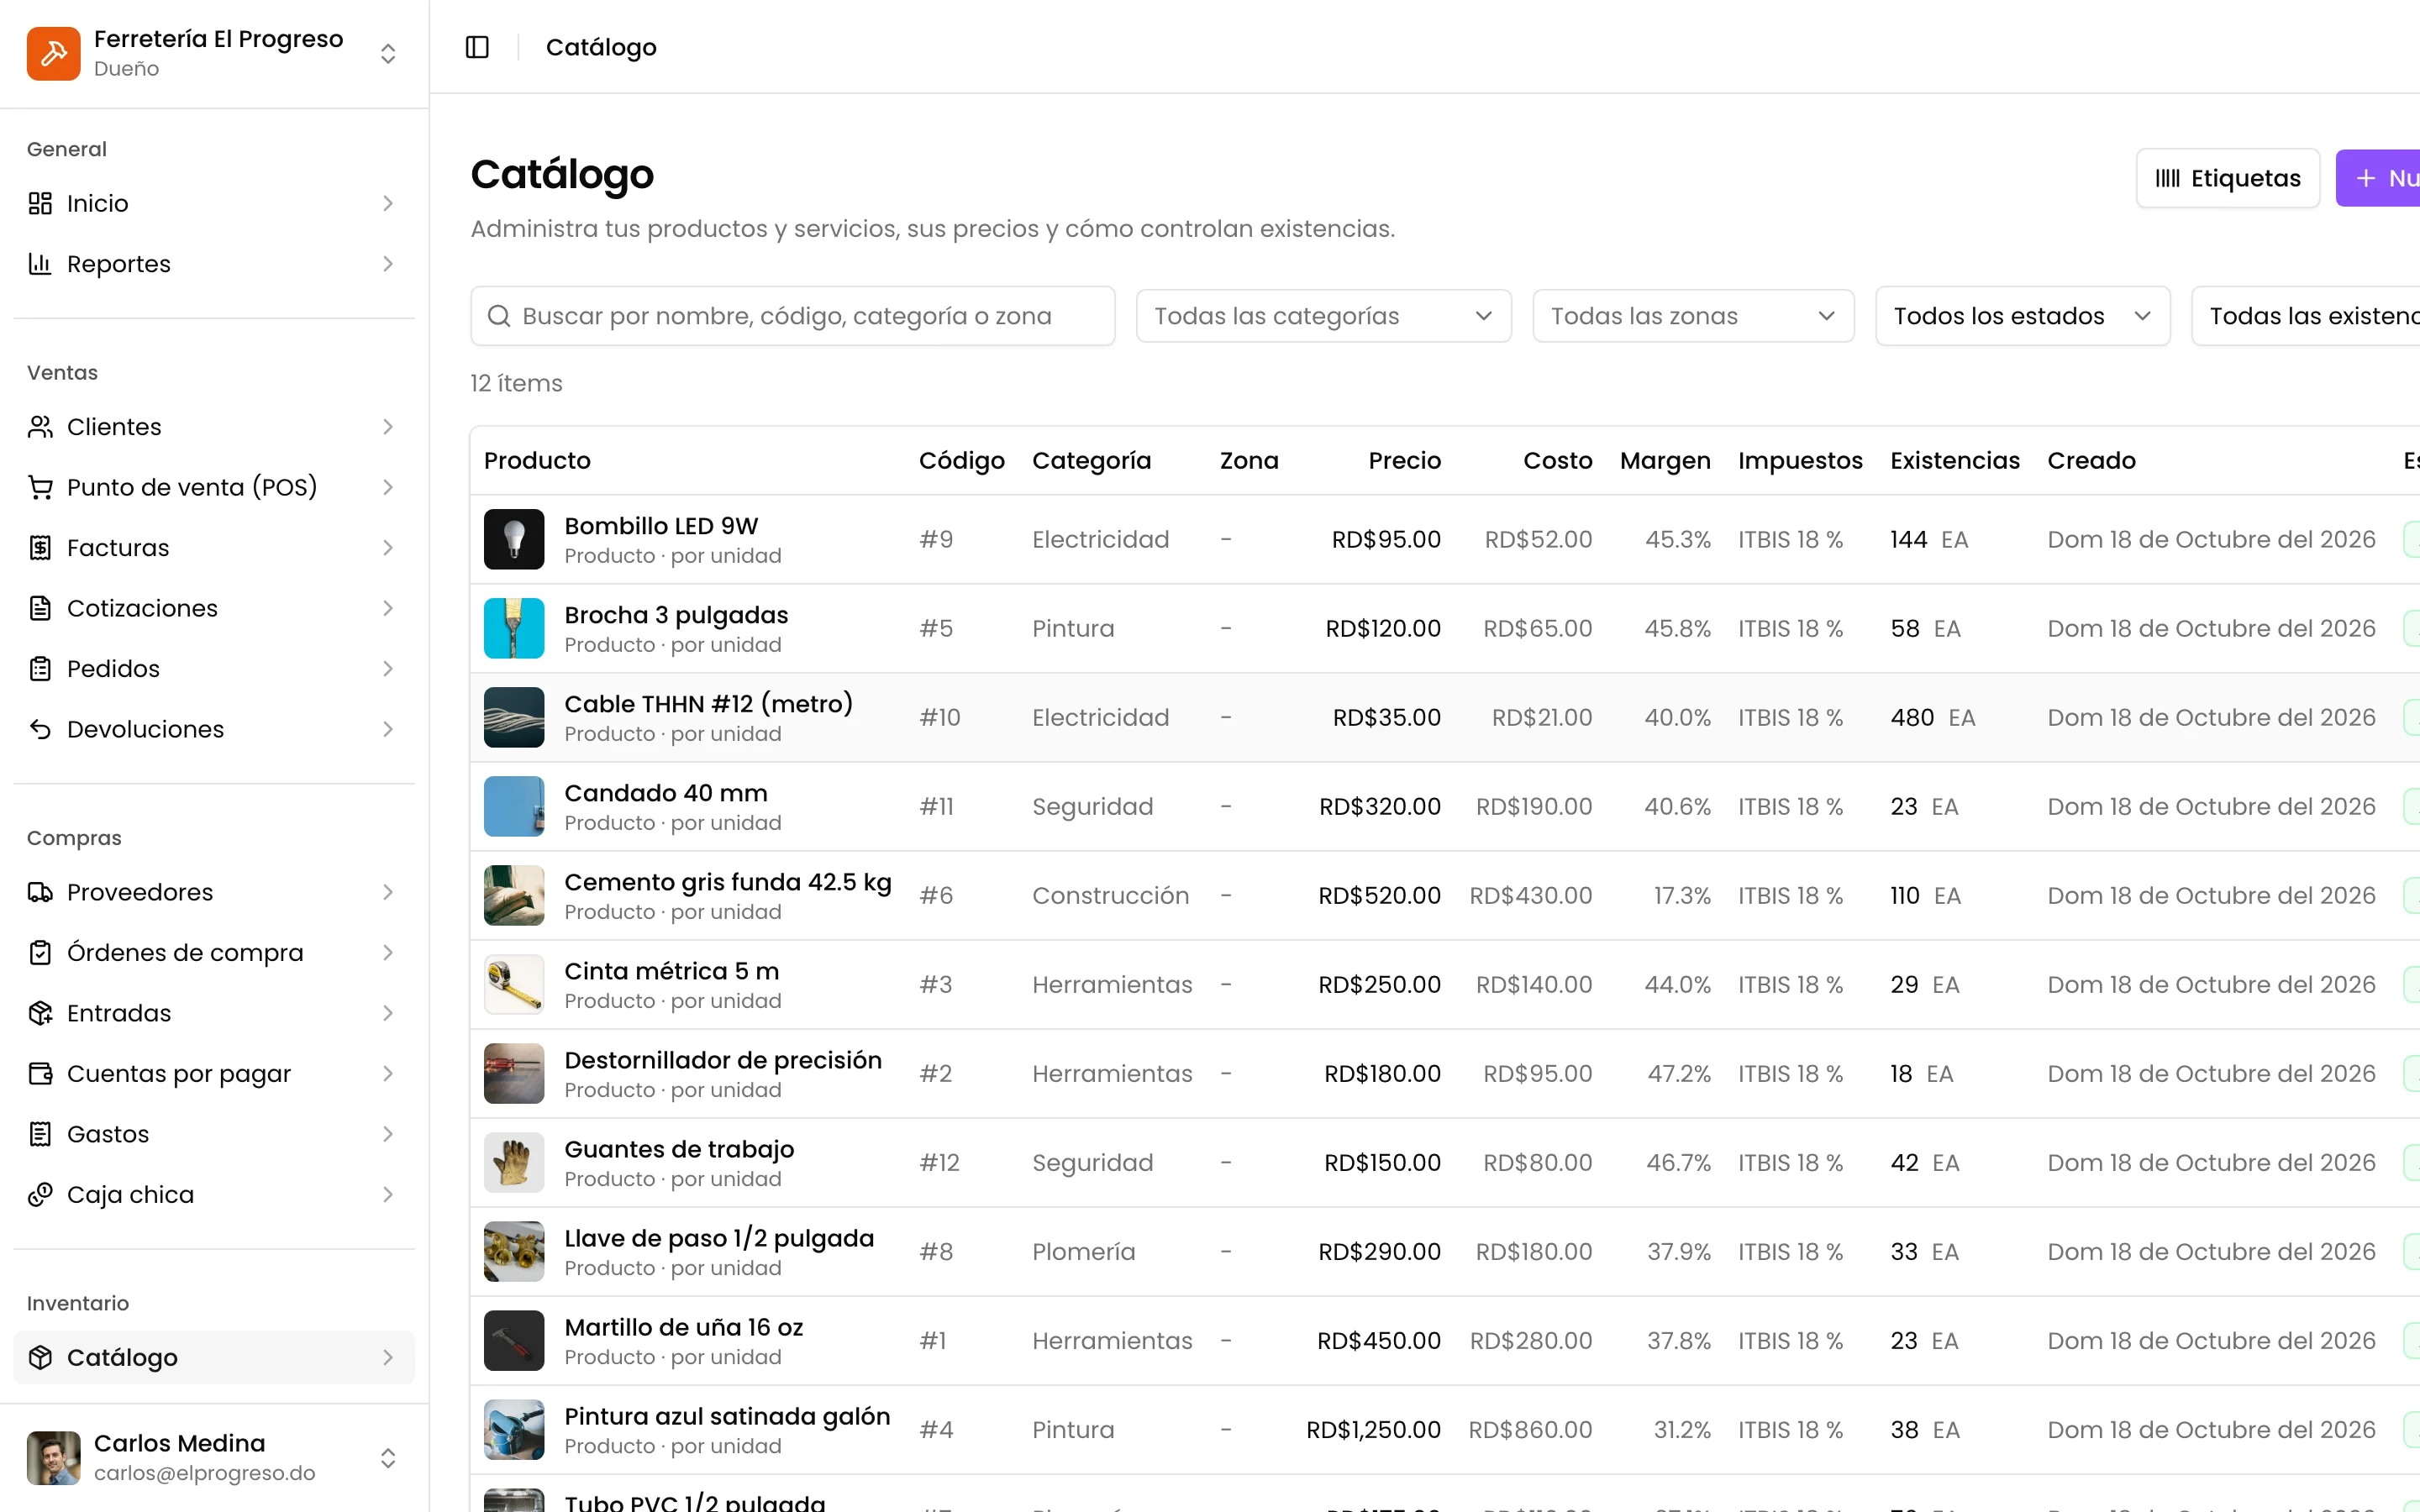Image resolution: width=2420 pixels, height=1512 pixels.
Task: Open the Todas las zonas dropdown
Action: (1693, 316)
